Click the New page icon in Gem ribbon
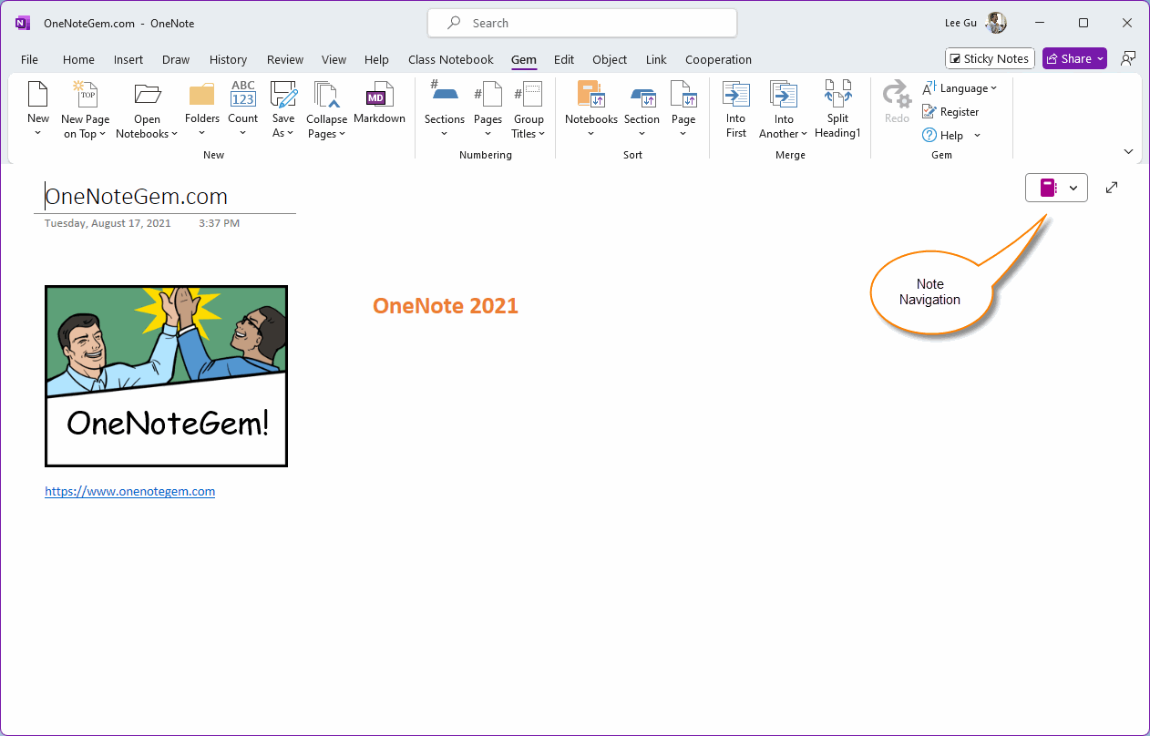This screenshot has height=736, width=1150. point(37,95)
